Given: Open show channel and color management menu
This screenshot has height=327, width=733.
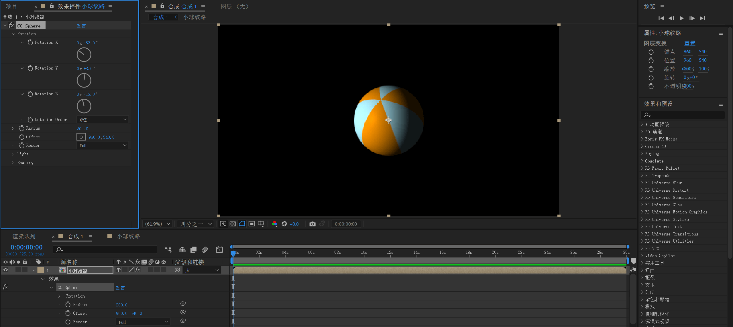Looking at the screenshot, I should [274, 224].
